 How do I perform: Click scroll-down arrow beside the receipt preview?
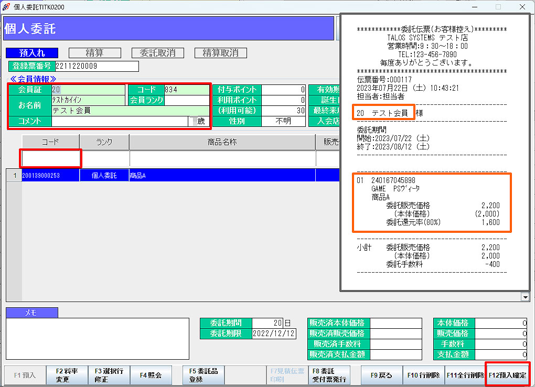pos(526,297)
